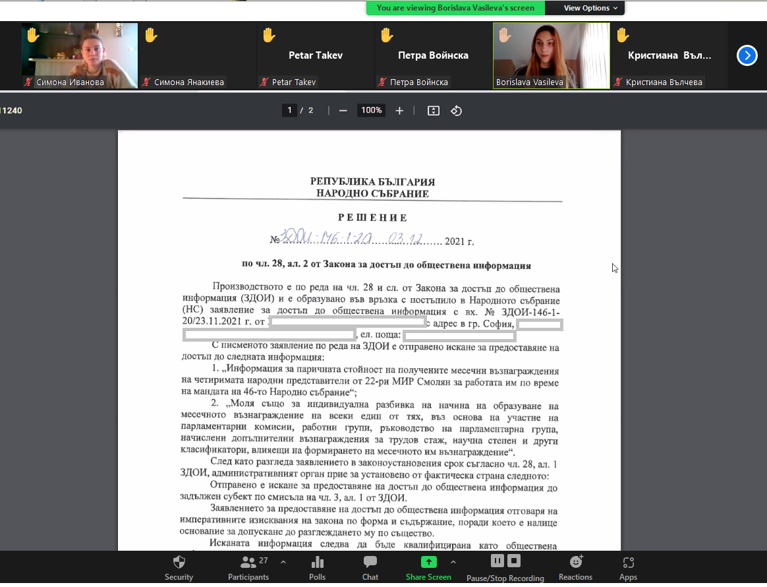Expand the View Options dropdown
767x587 pixels.
coord(590,8)
